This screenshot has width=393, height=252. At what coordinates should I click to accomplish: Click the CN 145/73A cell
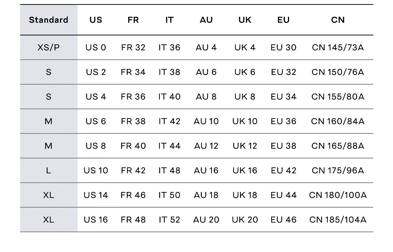pyautogui.click(x=338, y=48)
